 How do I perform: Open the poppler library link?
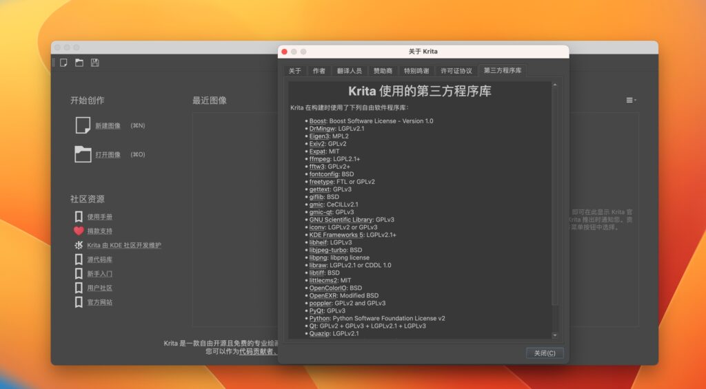point(320,303)
